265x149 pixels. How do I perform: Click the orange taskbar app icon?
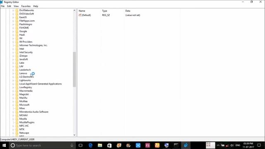coord(157,145)
